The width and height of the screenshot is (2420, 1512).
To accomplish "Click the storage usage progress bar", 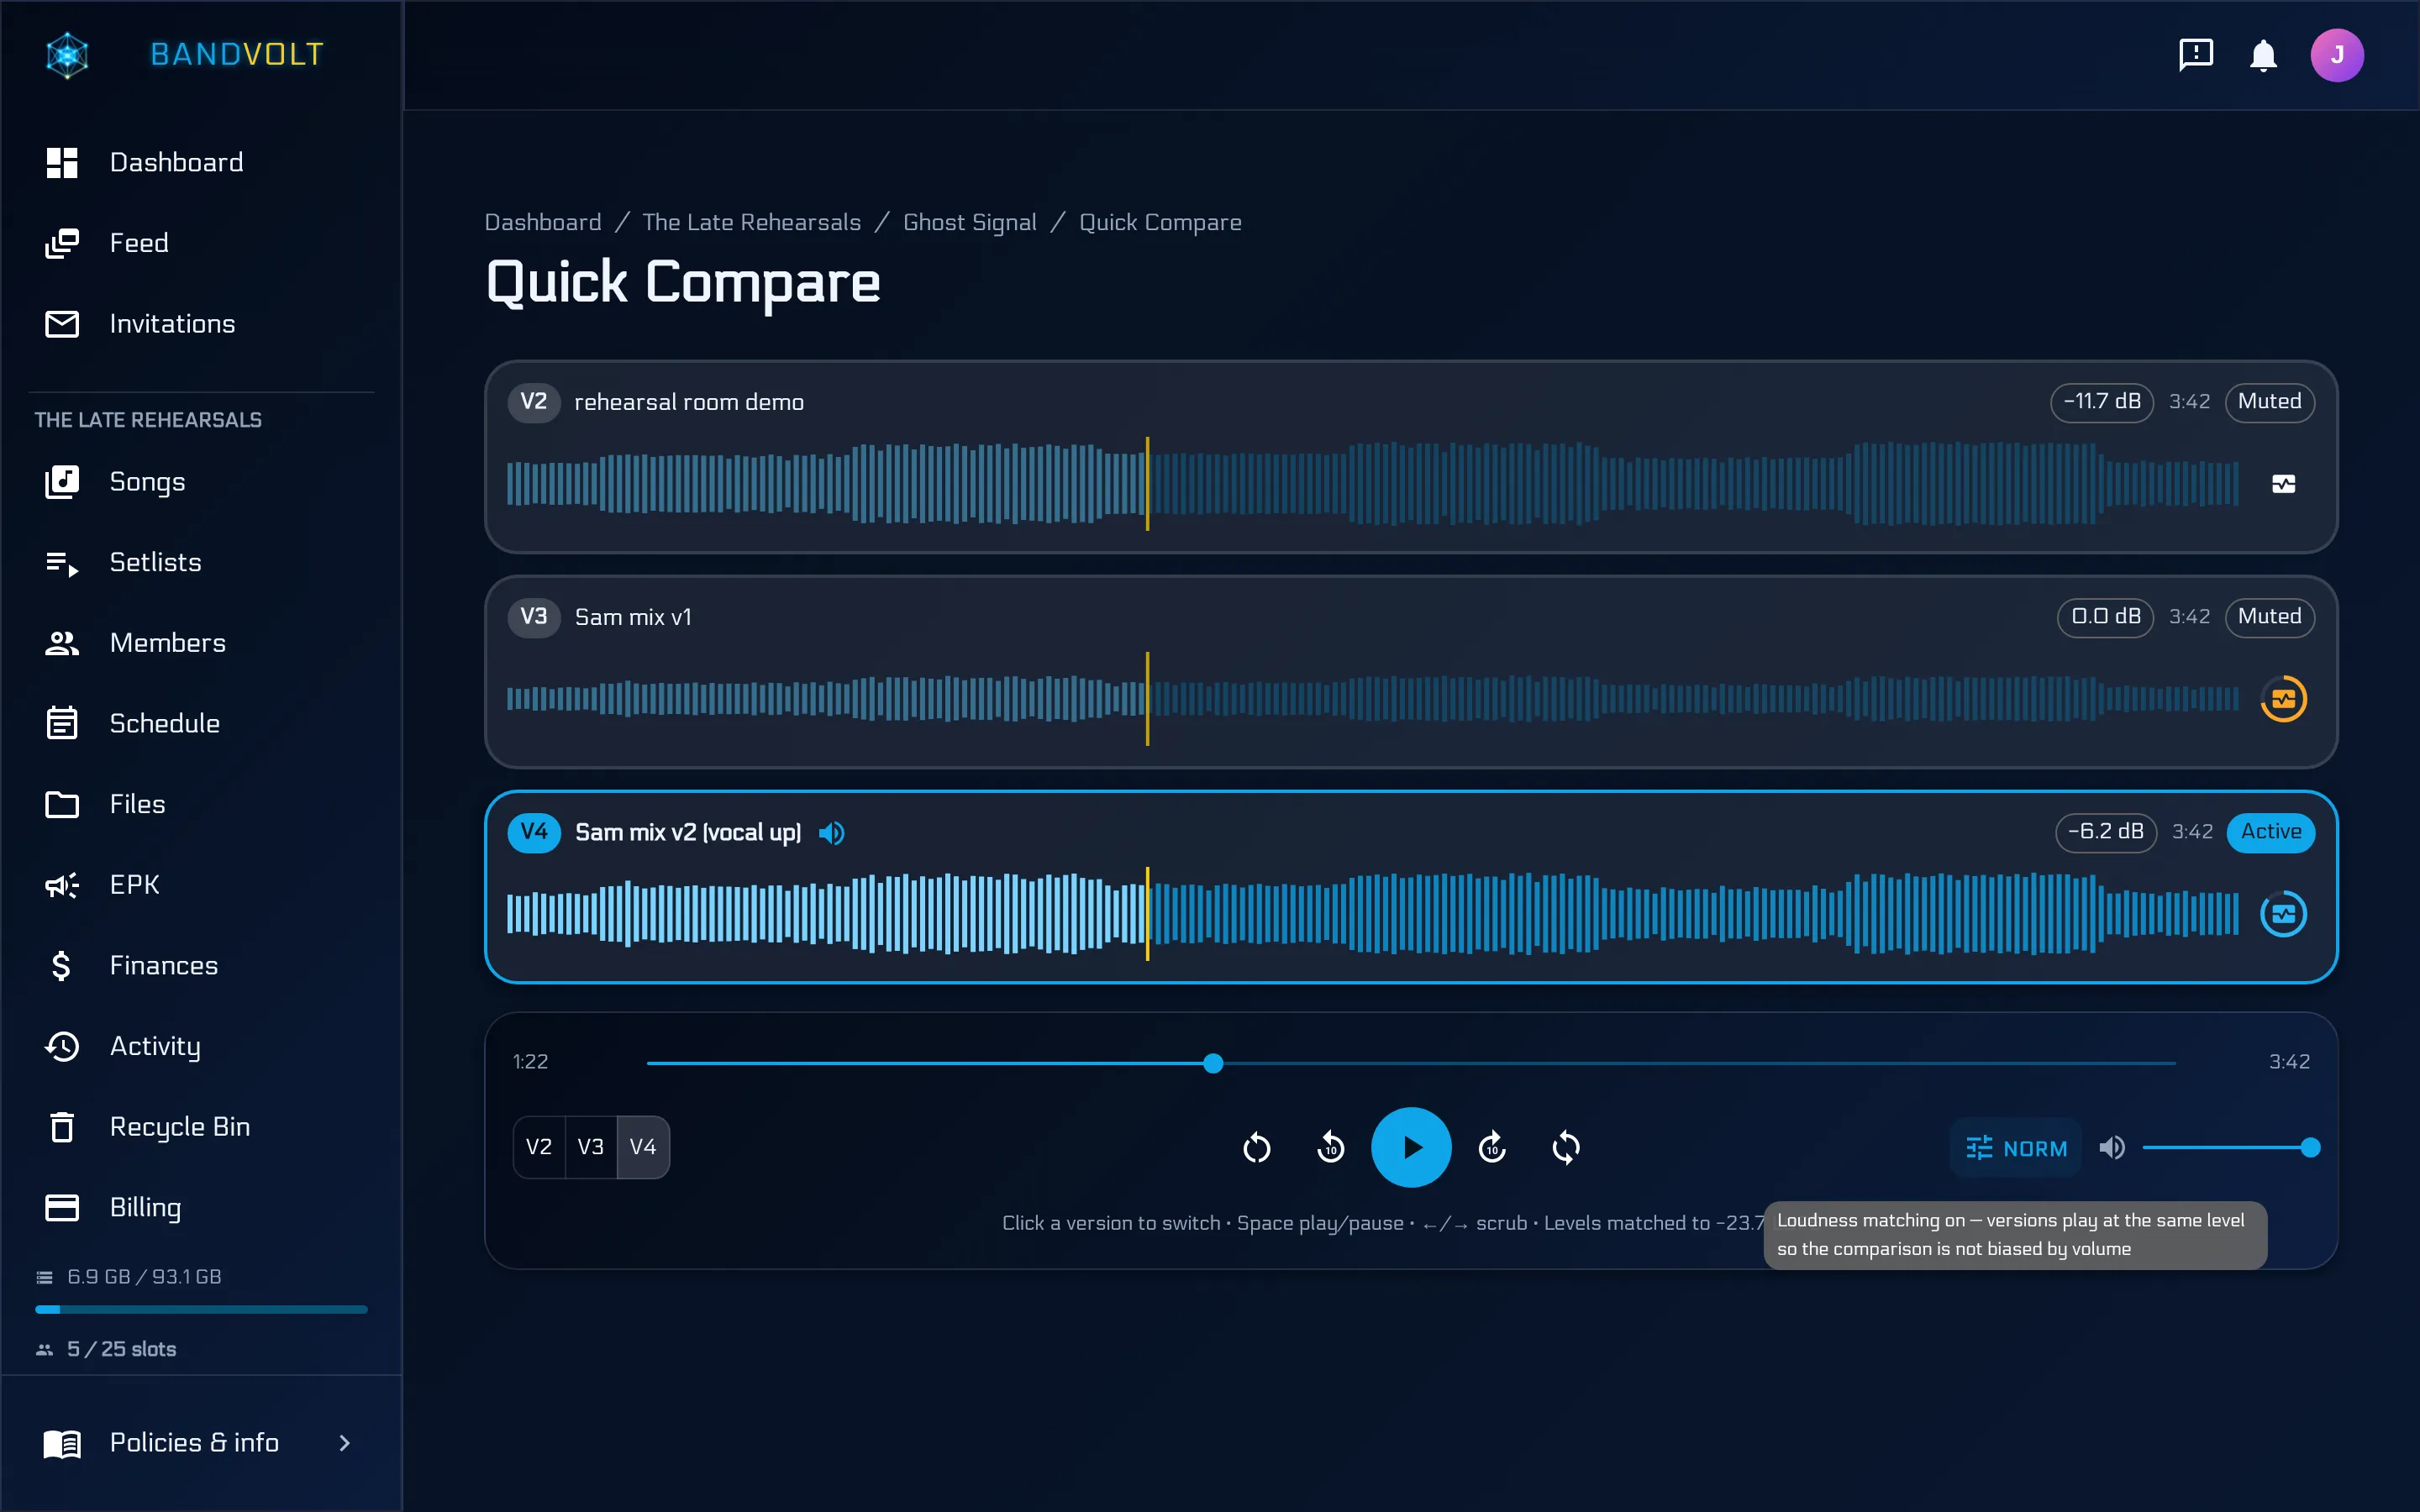I will tap(201, 1309).
